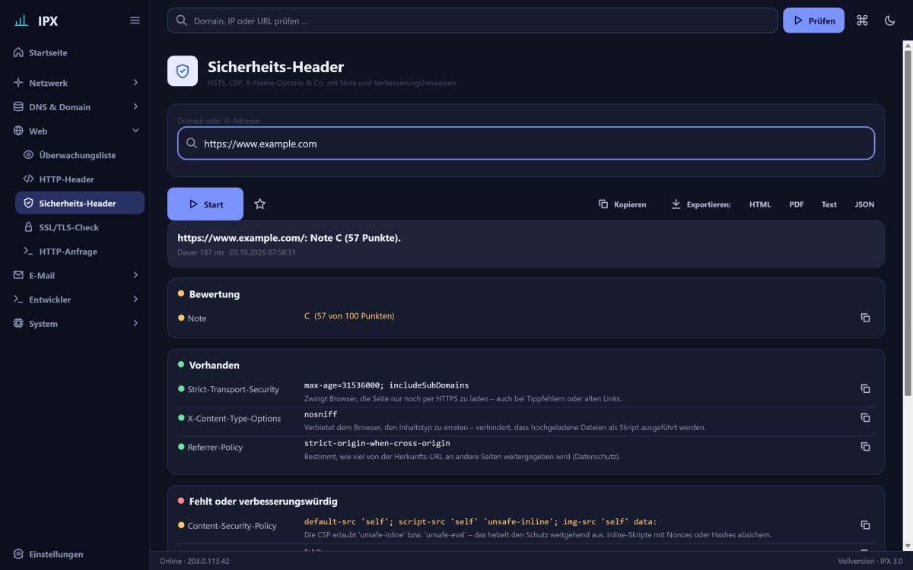This screenshot has height=570, width=913.
Task: Select Sicherheits-Header in the sidebar
Action: tap(79, 203)
